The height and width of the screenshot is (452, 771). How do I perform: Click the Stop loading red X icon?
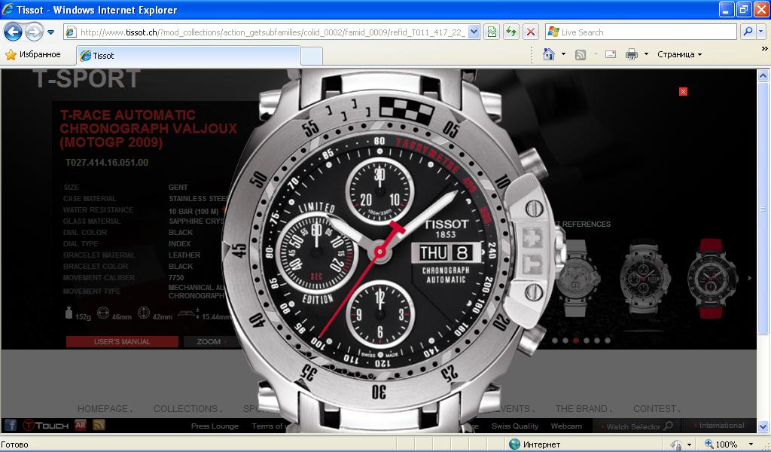[x=531, y=32]
